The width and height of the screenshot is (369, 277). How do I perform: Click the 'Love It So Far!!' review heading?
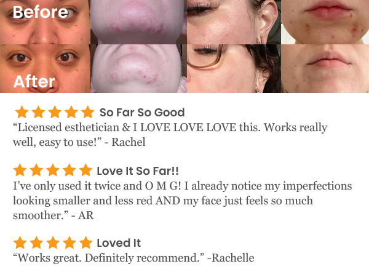coord(138,171)
